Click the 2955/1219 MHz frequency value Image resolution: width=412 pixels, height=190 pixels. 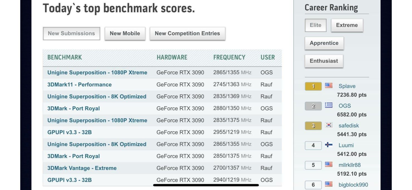(x=232, y=132)
